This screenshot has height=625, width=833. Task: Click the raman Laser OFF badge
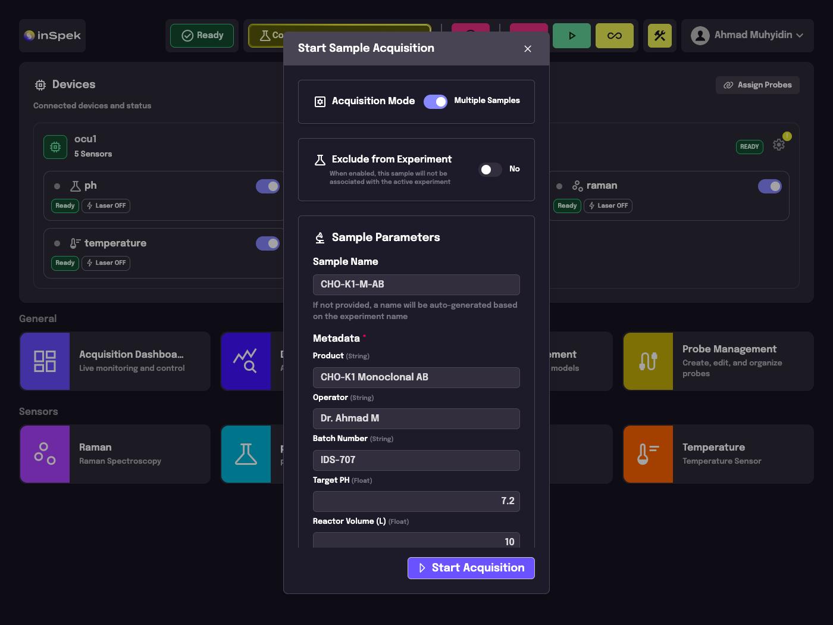pyautogui.click(x=608, y=206)
